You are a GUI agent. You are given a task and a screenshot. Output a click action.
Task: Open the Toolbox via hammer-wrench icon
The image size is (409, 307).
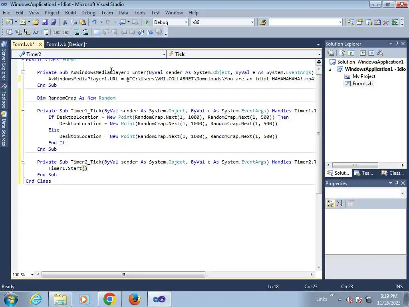point(386,22)
